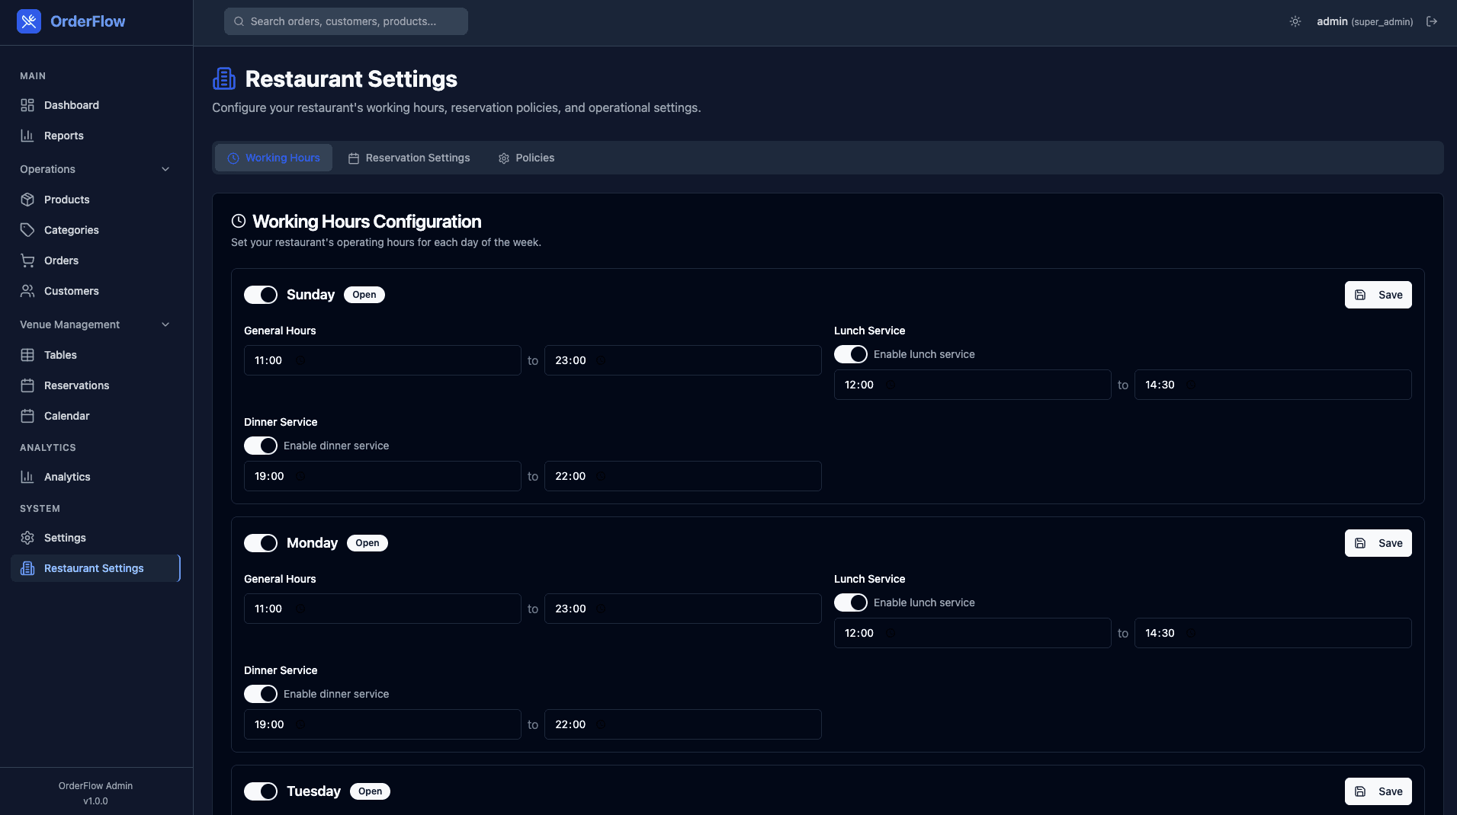Click the search orders input field

coord(345,21)
